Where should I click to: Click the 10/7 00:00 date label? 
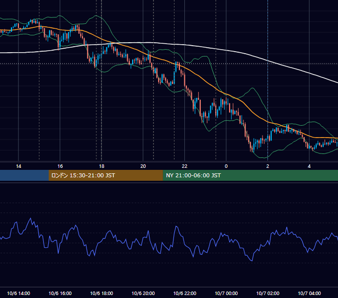[x=226, y=293]
